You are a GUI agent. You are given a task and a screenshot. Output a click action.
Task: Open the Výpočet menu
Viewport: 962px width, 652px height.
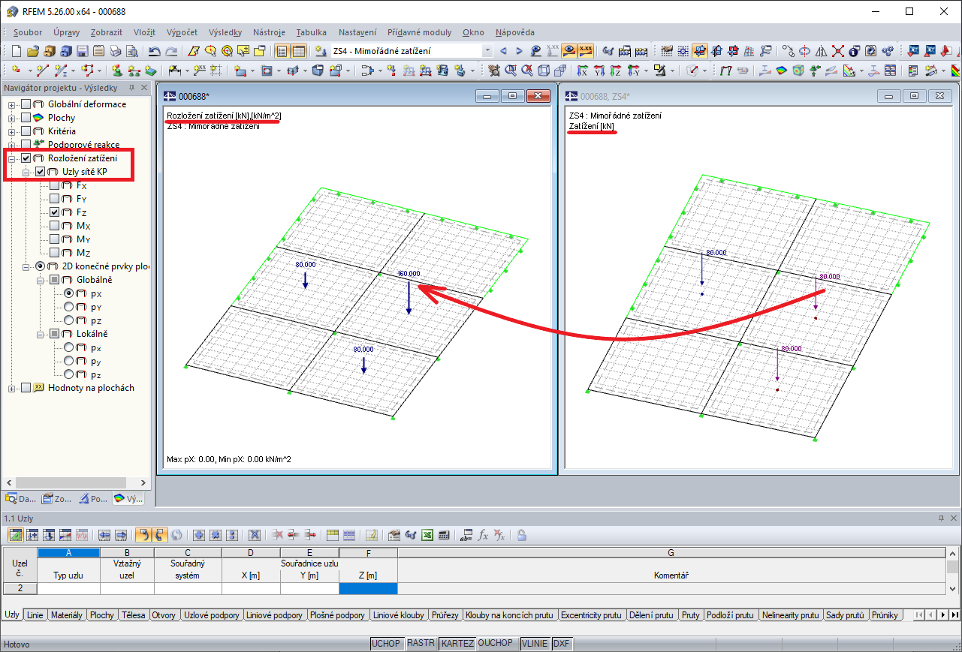(x=183, y=32)
